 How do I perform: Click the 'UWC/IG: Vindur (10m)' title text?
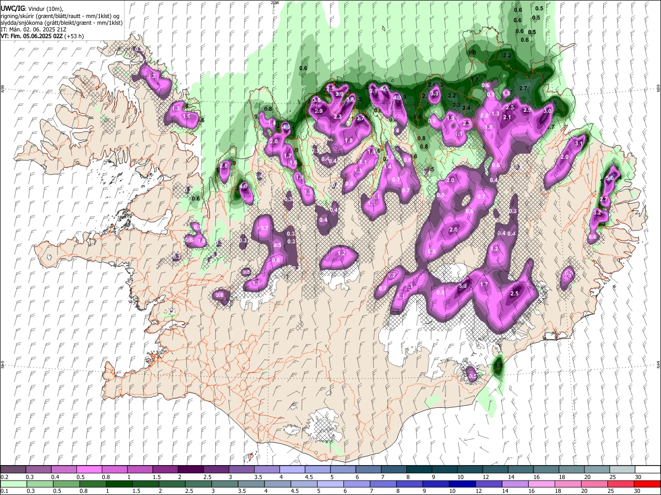[x=32, y=9]
